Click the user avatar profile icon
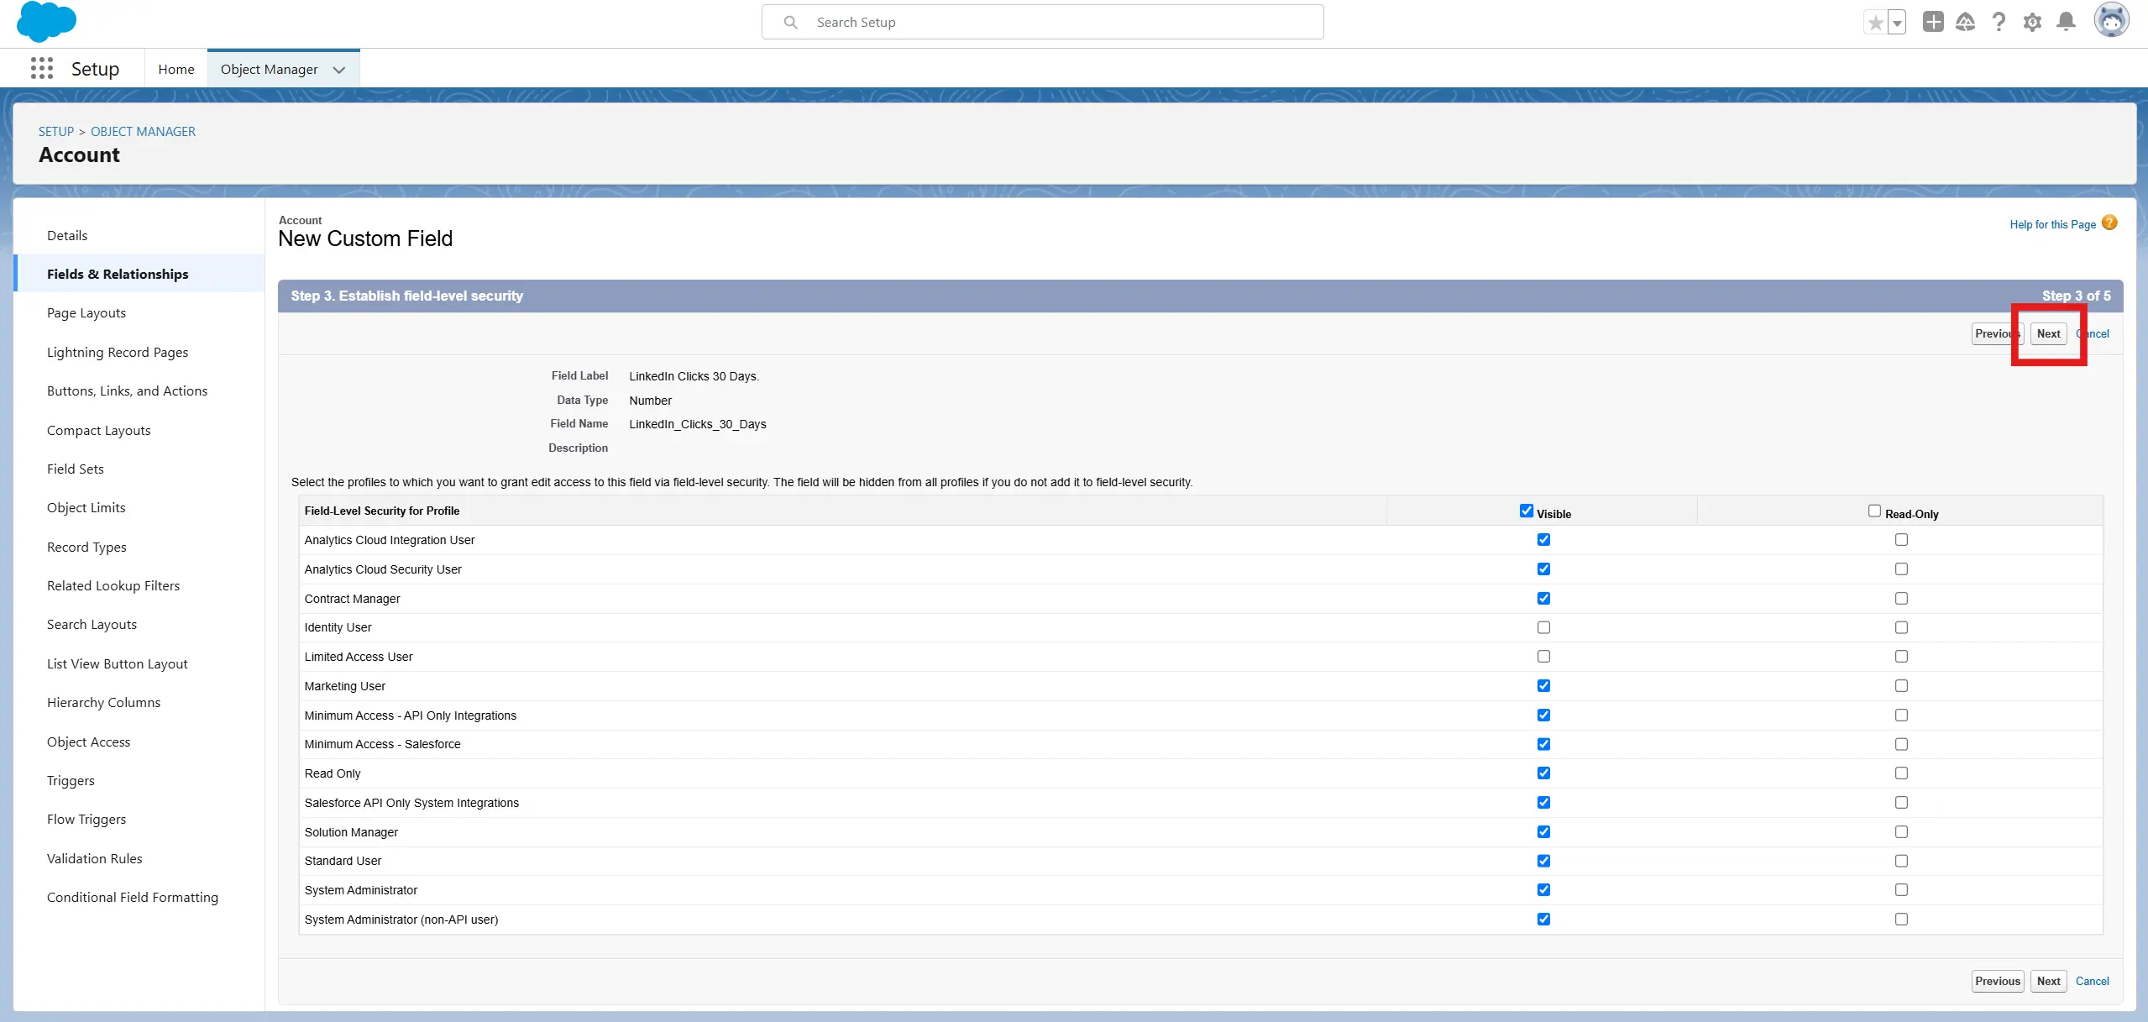Image resolution: width=2148 pixels, height=1022 pixels. tap(2111, 20)
